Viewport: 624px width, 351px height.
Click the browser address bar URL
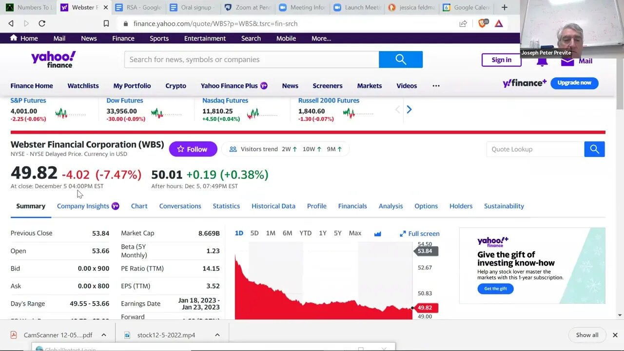click(215, 23)
